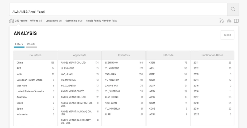Click the Publication Dates column header
The height and width of the screenshot is (128, 247).
coord(212,55)
